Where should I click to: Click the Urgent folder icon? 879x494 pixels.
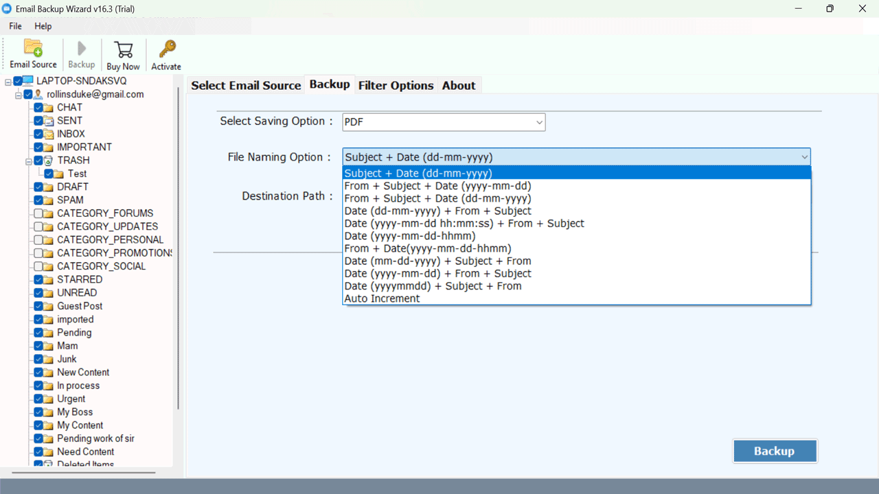(x=49, y=399)
